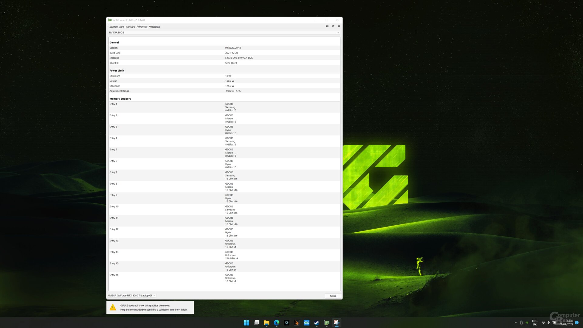
Task: Click the Entry 14 memory support row
Action: (x=224, y=255)
